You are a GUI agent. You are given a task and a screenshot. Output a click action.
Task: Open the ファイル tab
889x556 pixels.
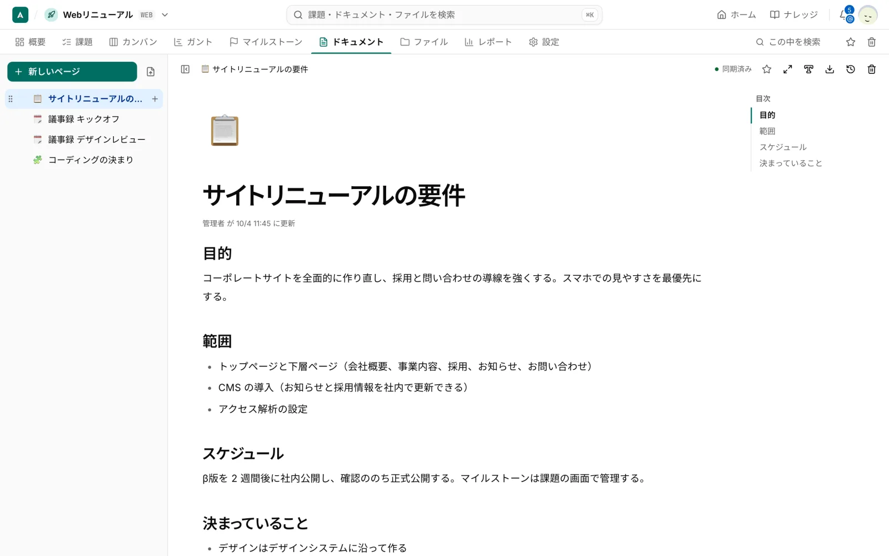click(x=424, y=42)
